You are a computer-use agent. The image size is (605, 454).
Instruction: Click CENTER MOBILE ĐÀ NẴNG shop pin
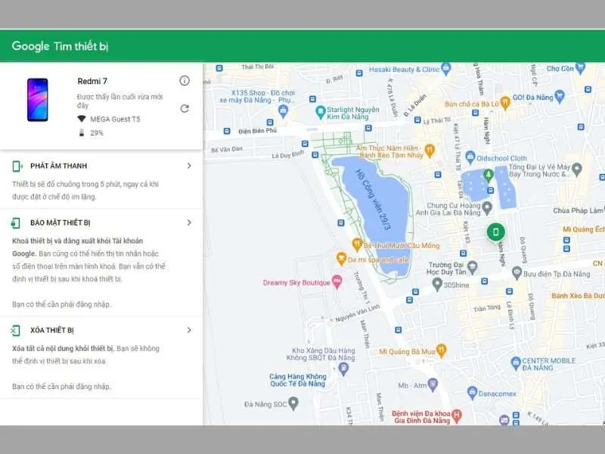point(516,363)
